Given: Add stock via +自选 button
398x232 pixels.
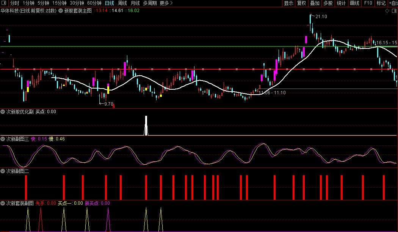Looking at the screenshot, I should point(393,3).
